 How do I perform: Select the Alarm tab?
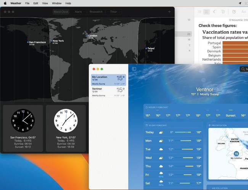[x=78, y=12]
